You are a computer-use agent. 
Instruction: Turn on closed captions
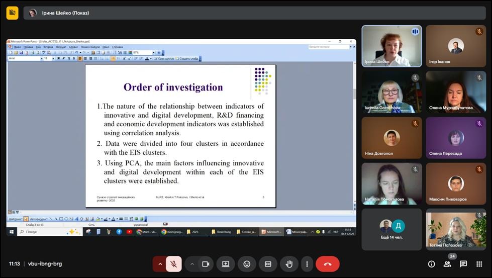click(268, 264)
